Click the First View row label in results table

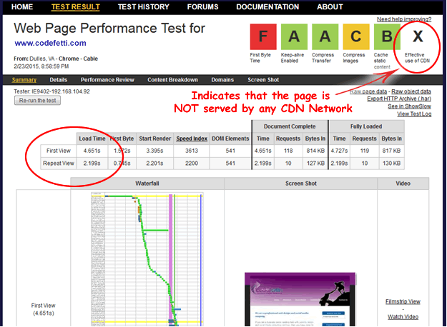tap(59, 151)
